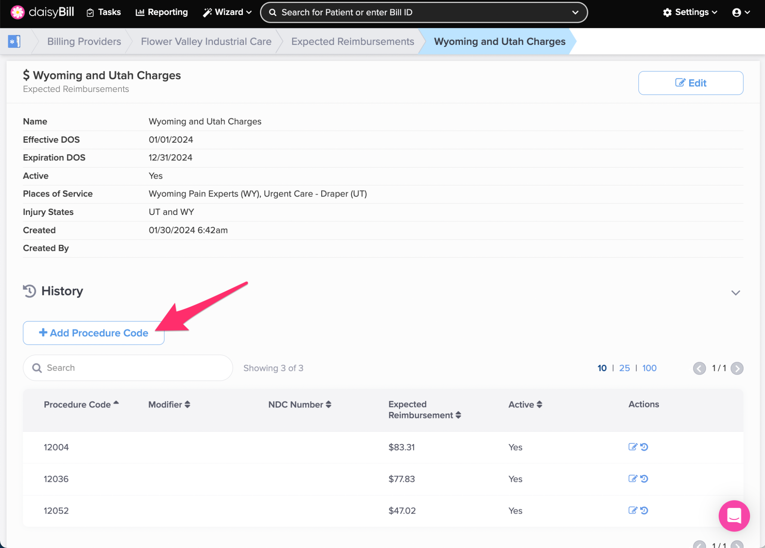Edit procedure code 12036 row

pyautogui.click(x=632, y=478)
